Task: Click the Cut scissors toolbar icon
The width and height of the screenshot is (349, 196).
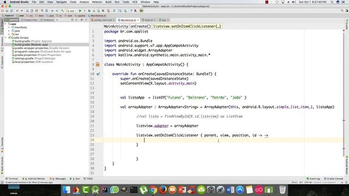Action: (27, 11)
